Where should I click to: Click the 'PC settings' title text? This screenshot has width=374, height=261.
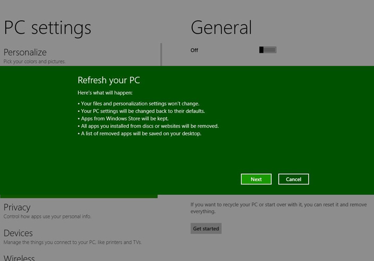tap(48, 28)
